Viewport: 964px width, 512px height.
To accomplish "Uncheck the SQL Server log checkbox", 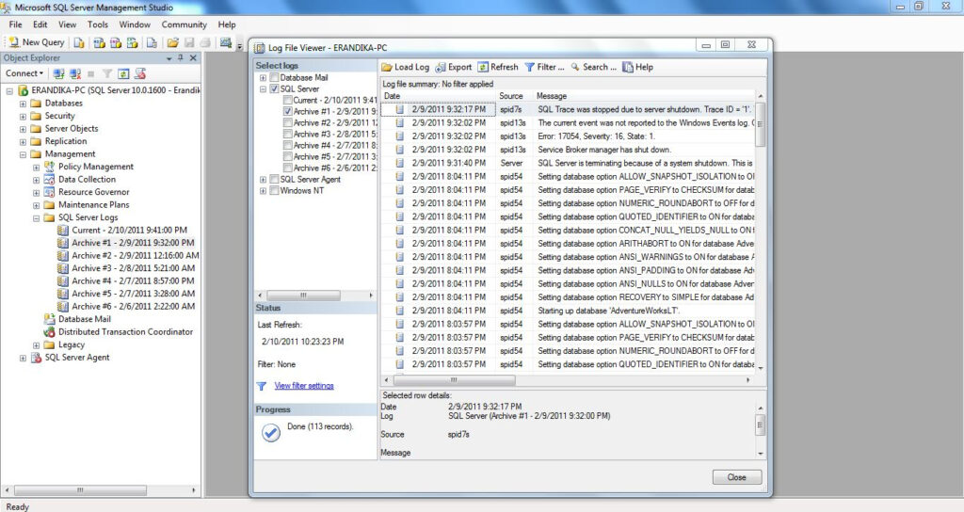I will 274,89.
